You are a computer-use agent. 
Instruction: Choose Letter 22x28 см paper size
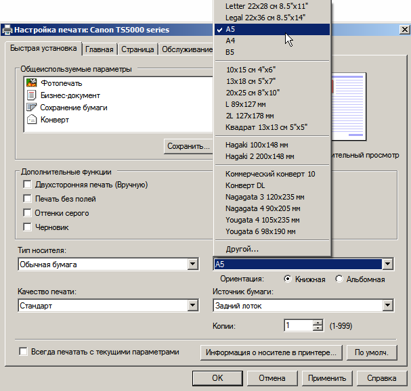(272, 6)
